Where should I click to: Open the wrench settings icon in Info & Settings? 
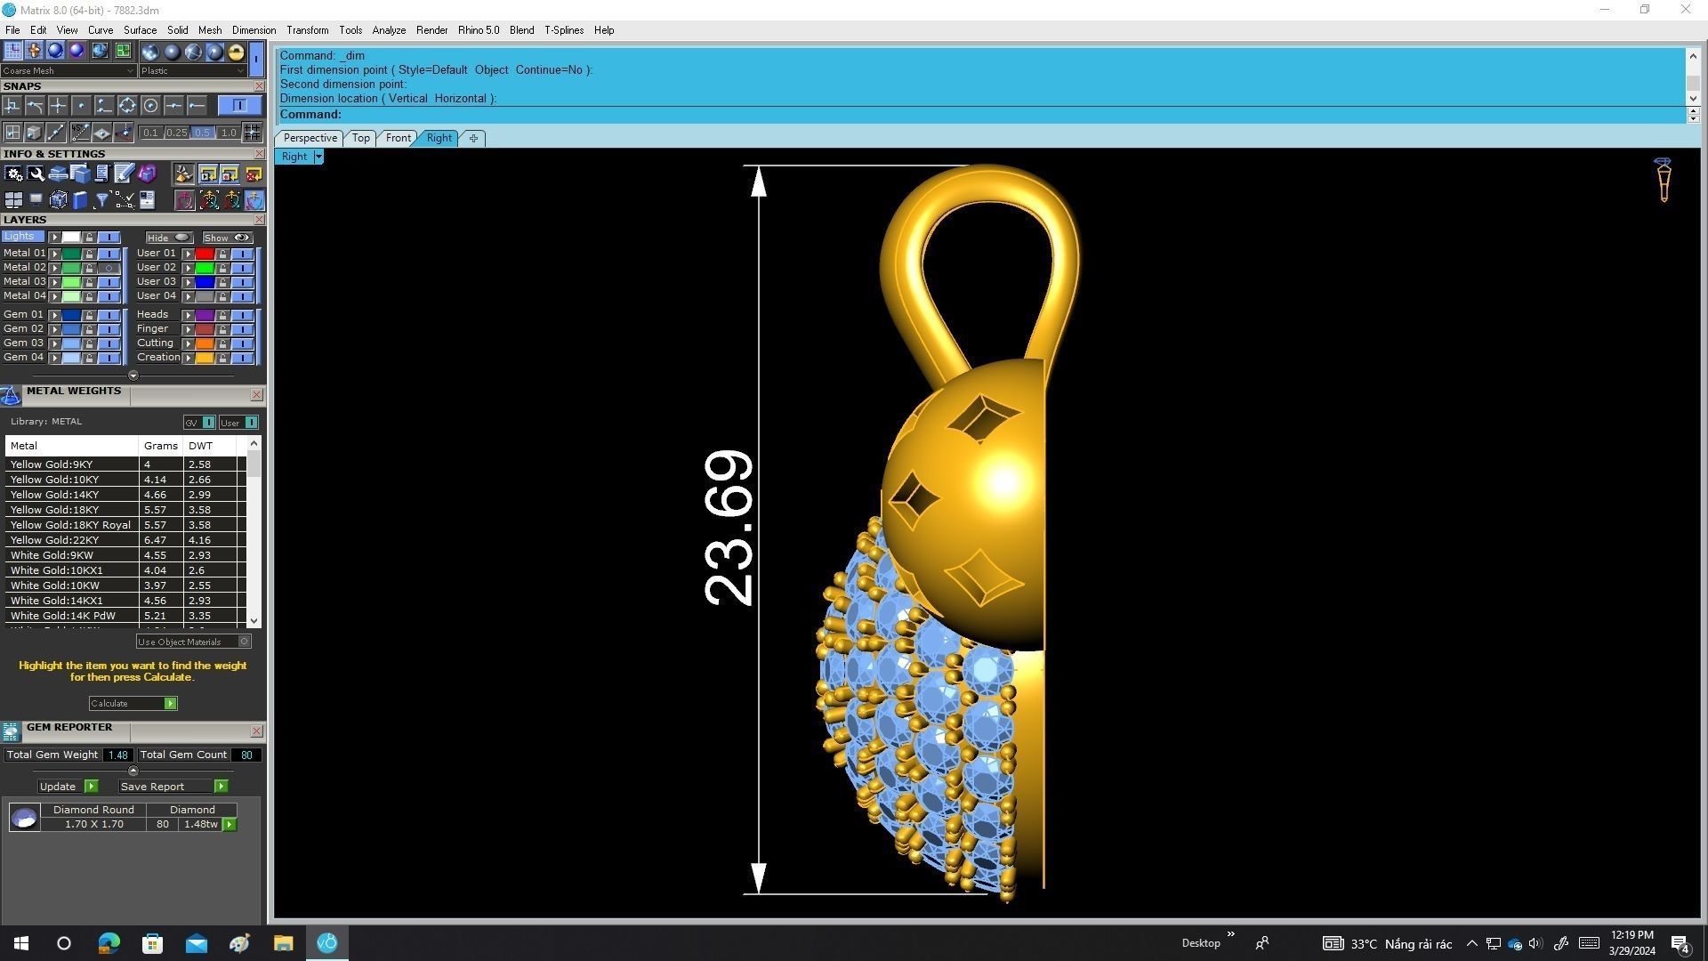36,173
